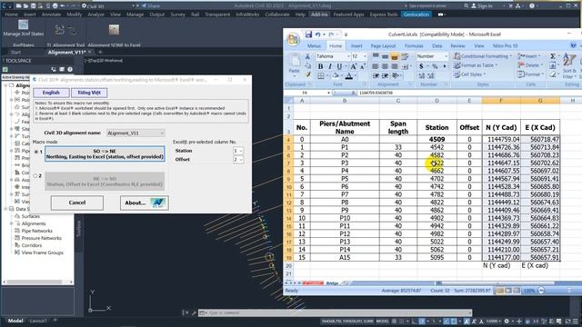Click the Excel horizontal scrollbar
This screenshot has width=582, height=327.
496,282
